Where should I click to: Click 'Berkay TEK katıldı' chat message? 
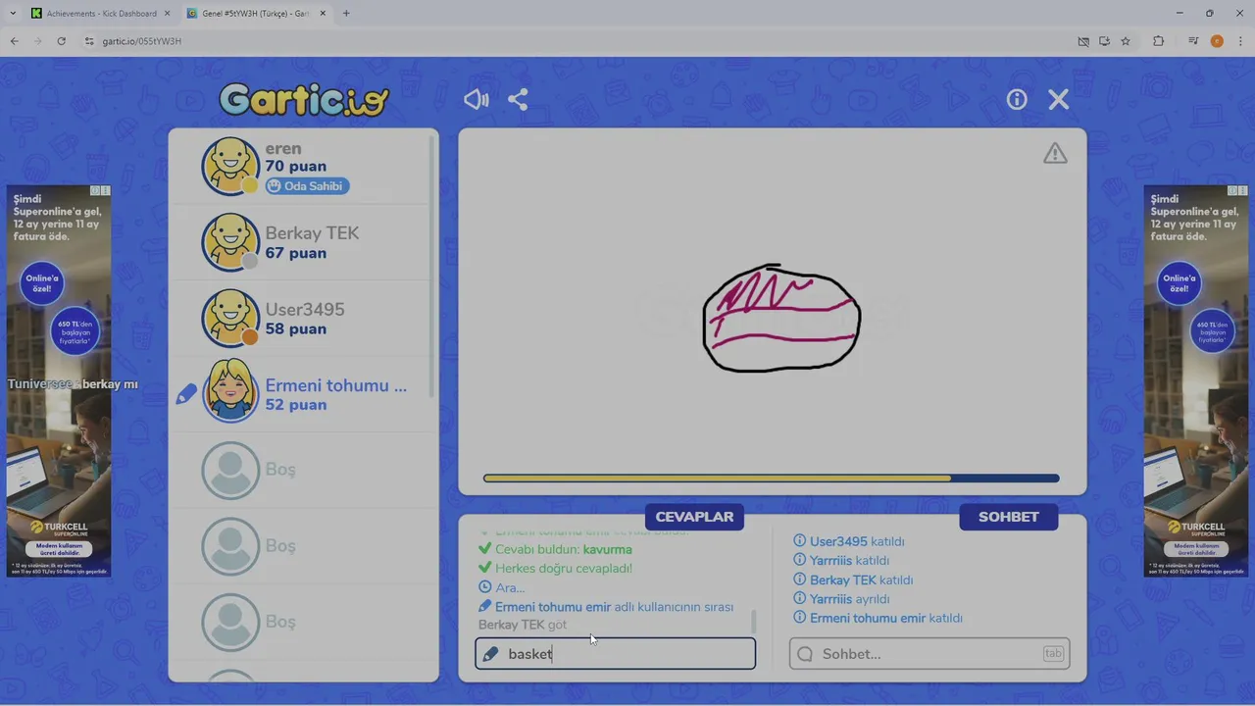click(x=853, y=580)
